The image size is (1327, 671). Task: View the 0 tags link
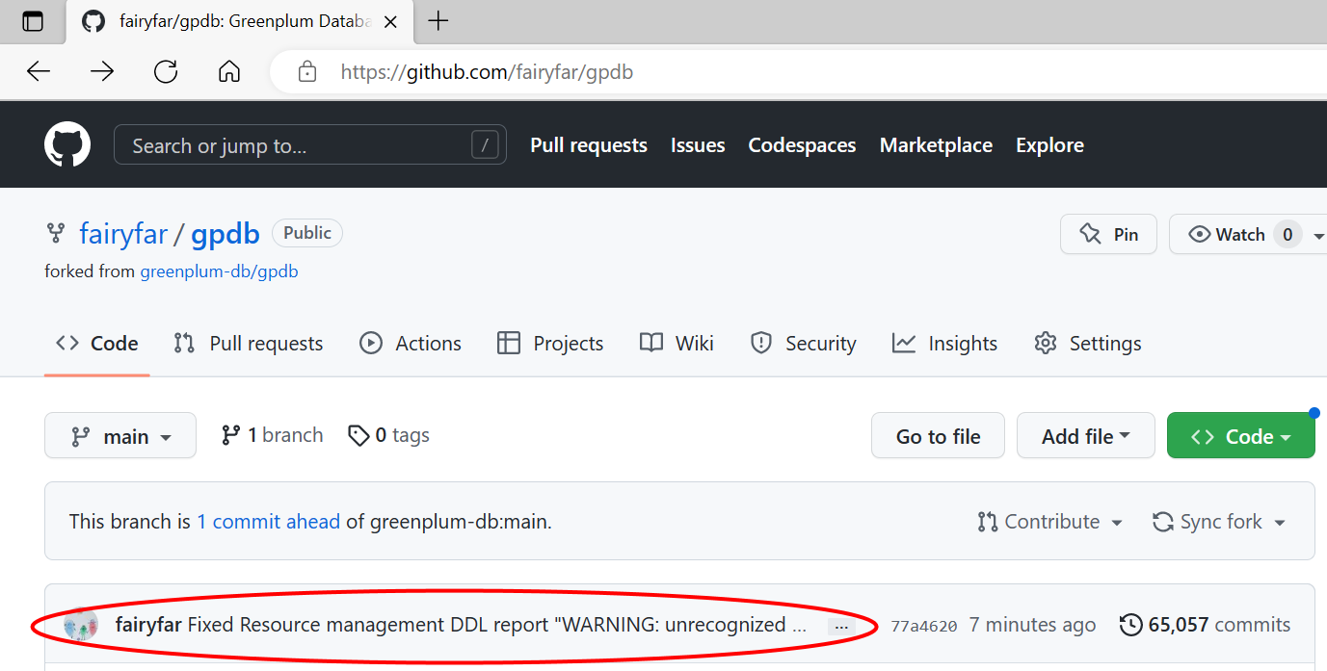click(x=388, y=435)
